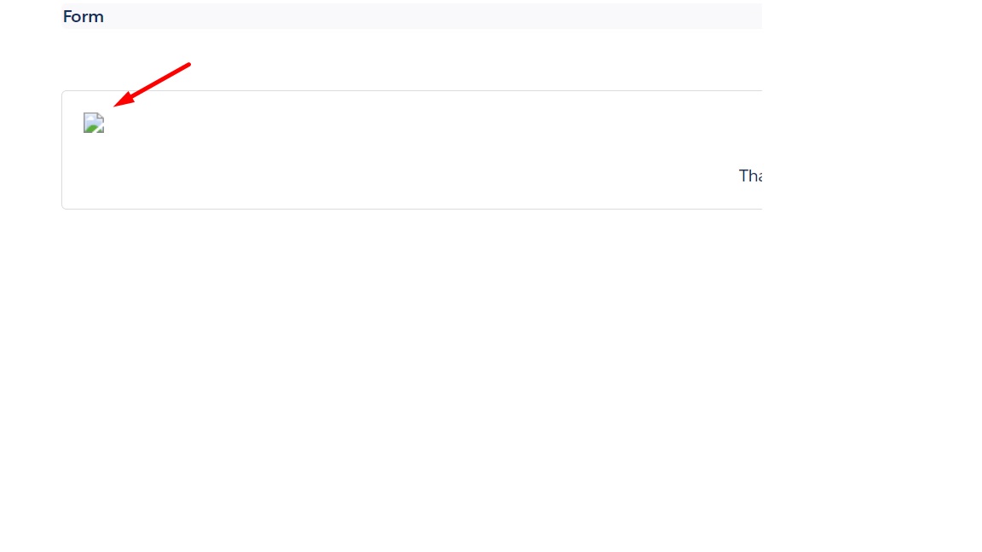Click the truncated "Tha" text
The image size is (982, 552).
[750, 176]
